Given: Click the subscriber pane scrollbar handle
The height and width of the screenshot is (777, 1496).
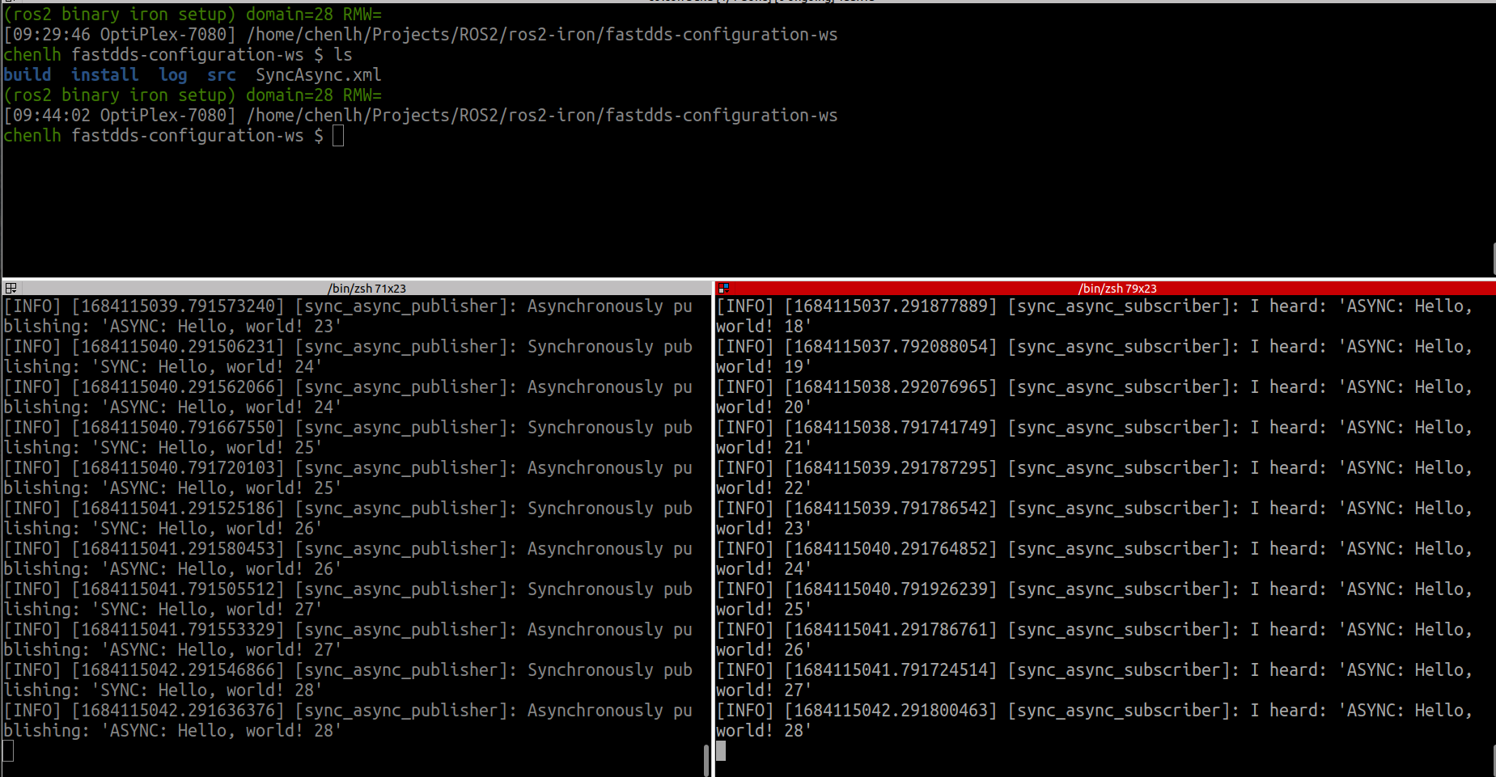Looking at the screenshot, I should (x=1494, y=760).
